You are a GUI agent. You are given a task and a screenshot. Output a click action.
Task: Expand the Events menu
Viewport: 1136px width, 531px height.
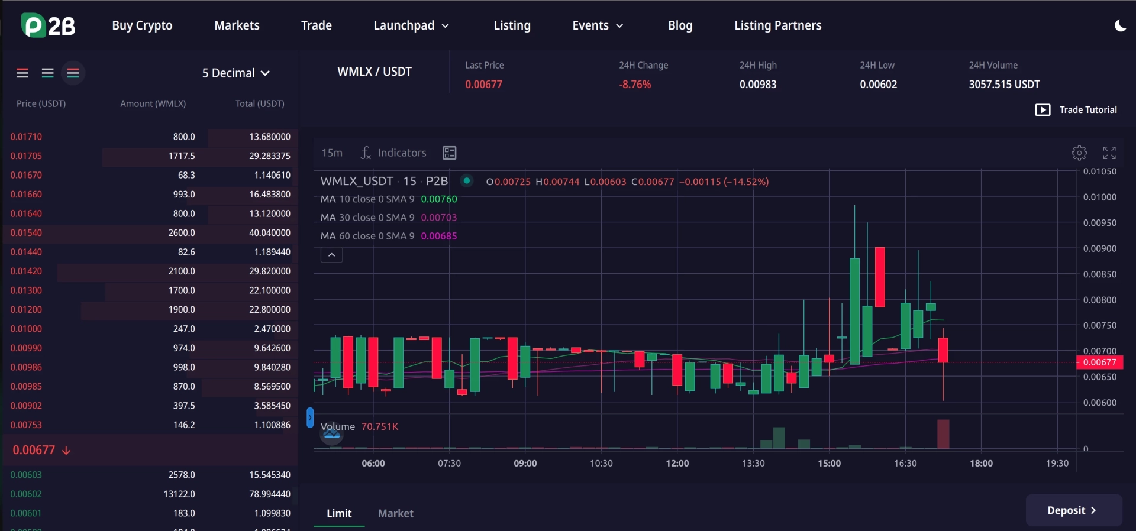598,25
